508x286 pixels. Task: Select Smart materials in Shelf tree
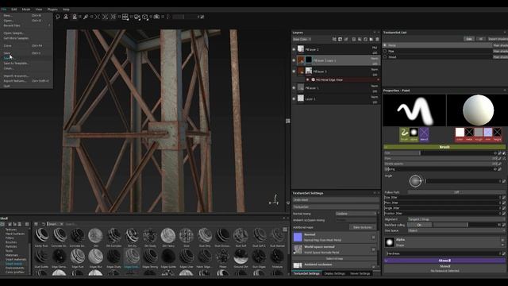pos(16,260)
